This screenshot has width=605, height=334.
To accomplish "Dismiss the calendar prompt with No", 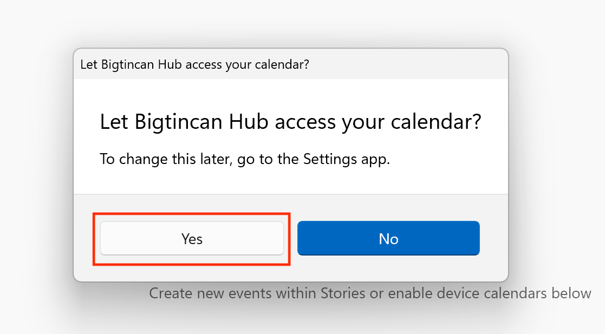I will [x=388, y=238].
